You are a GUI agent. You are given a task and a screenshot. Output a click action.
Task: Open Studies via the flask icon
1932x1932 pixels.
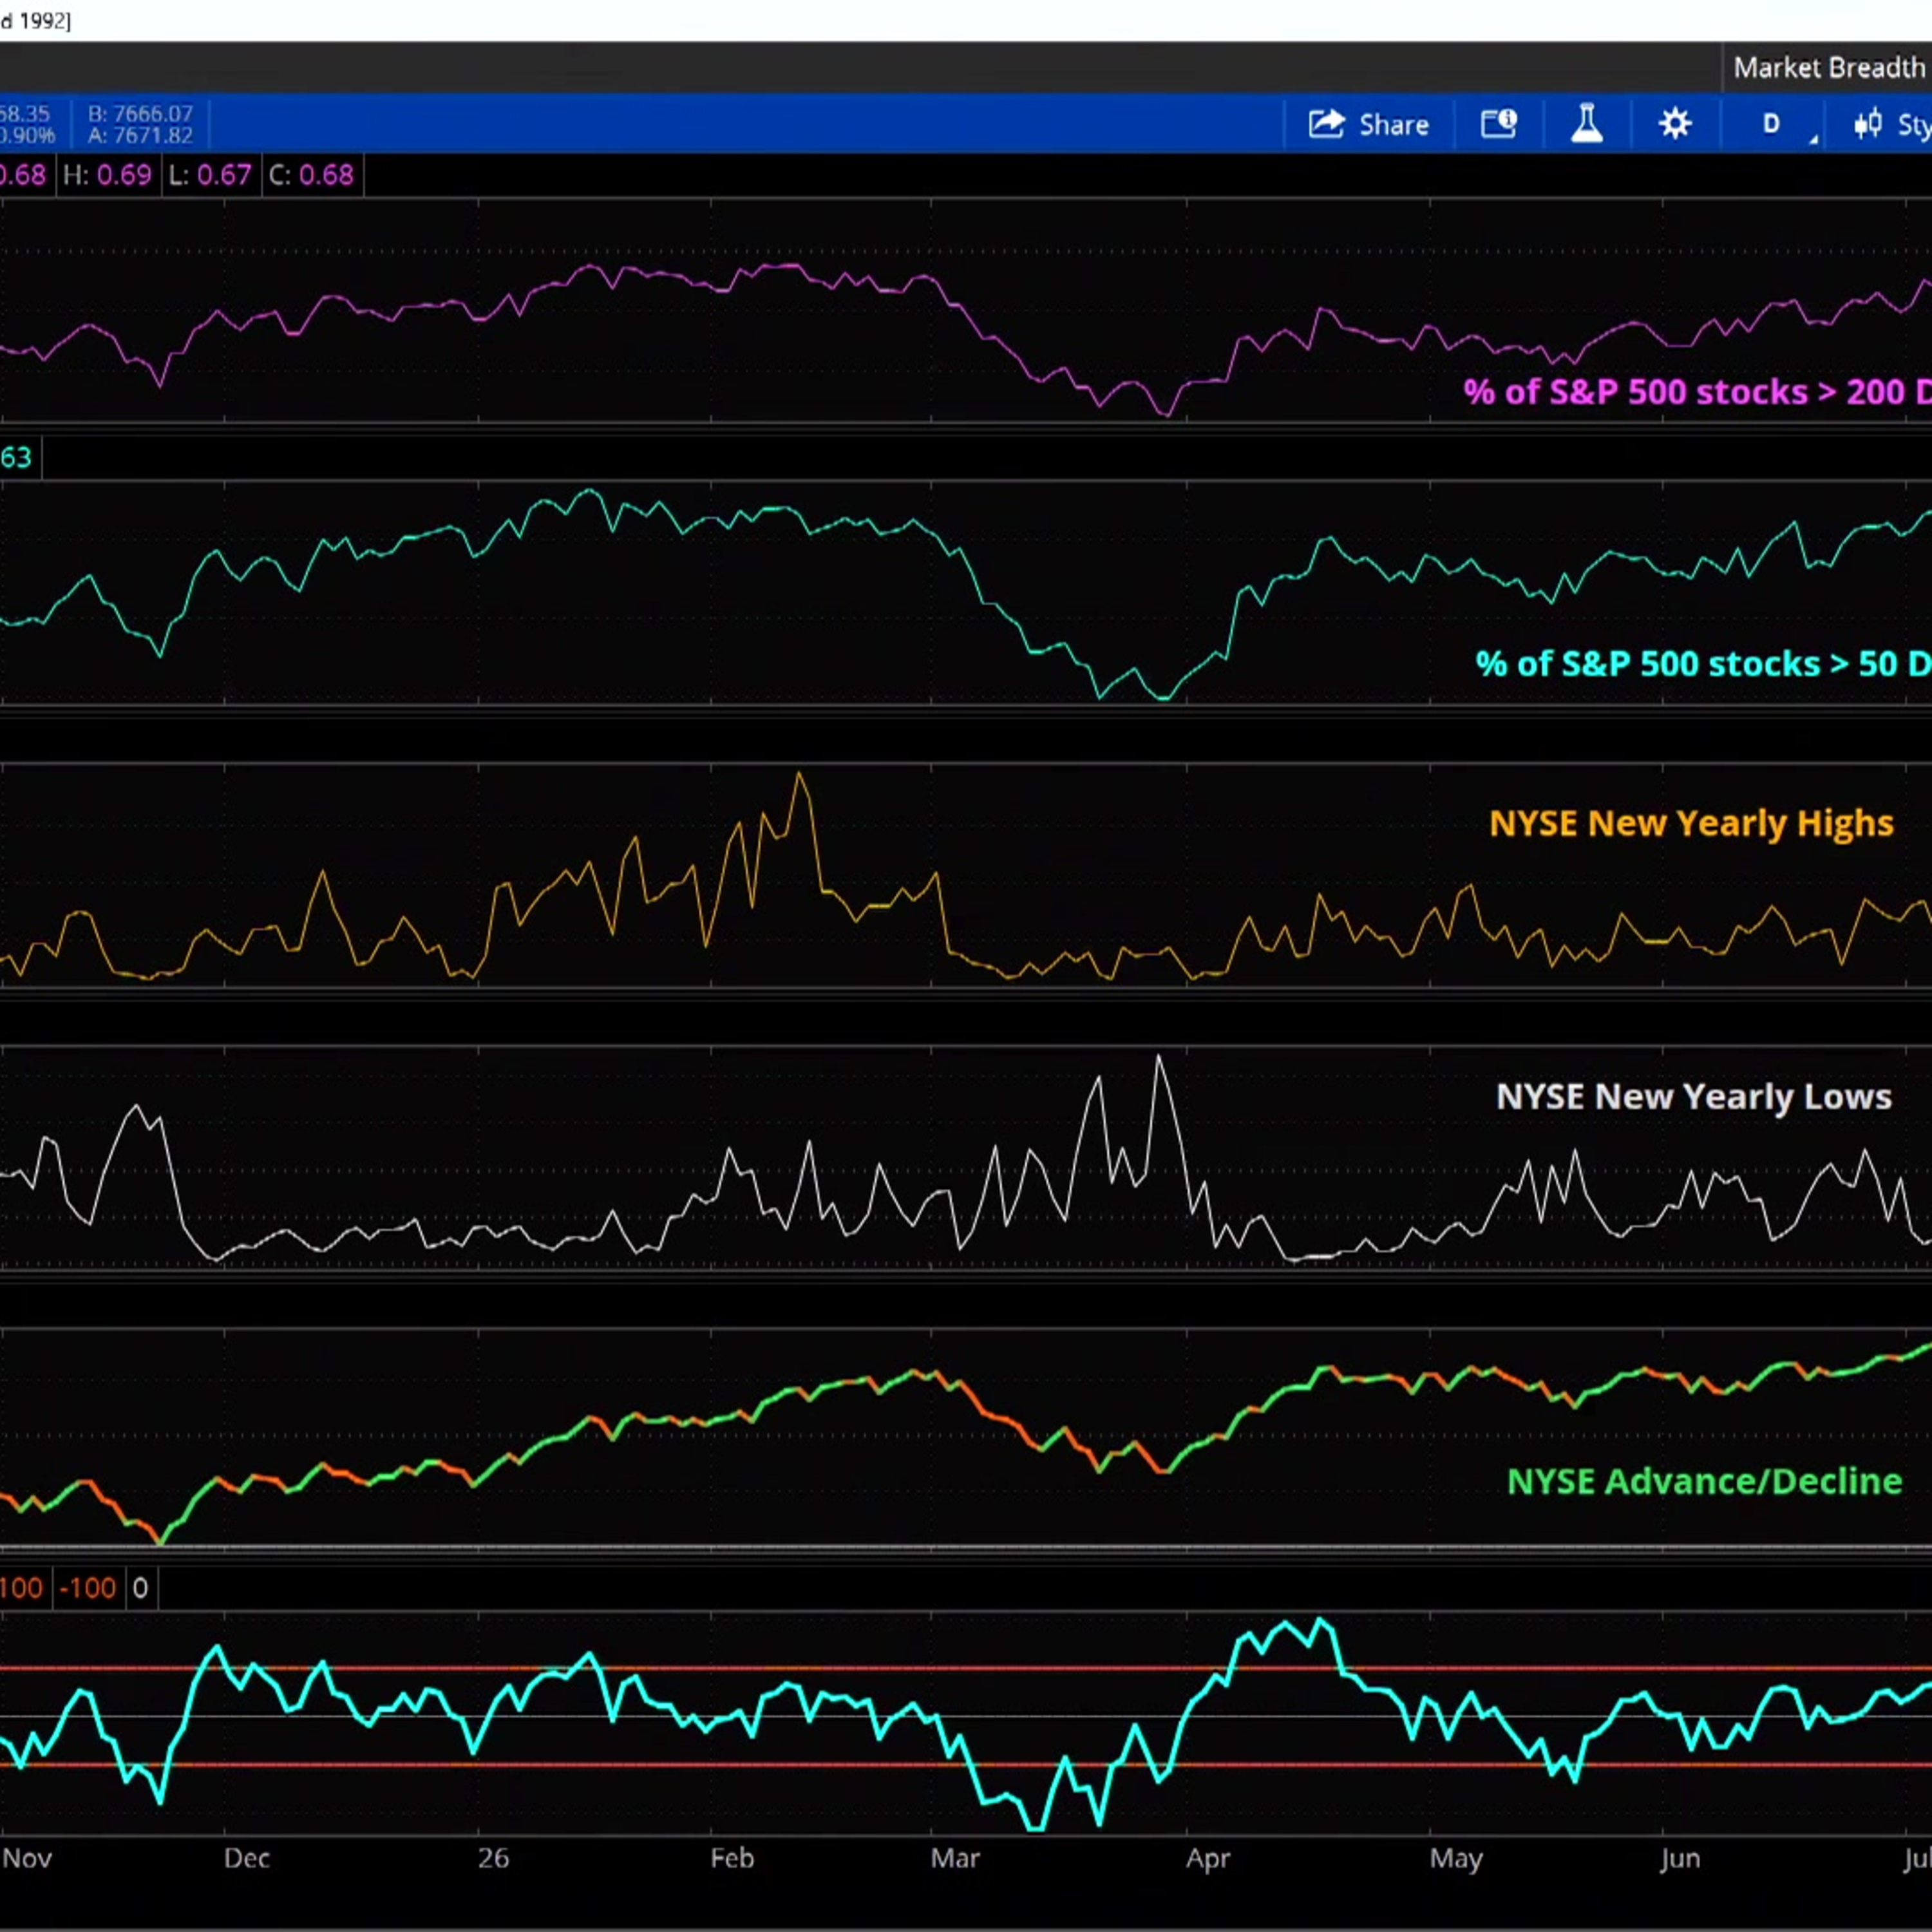(x=1587, y=124)
